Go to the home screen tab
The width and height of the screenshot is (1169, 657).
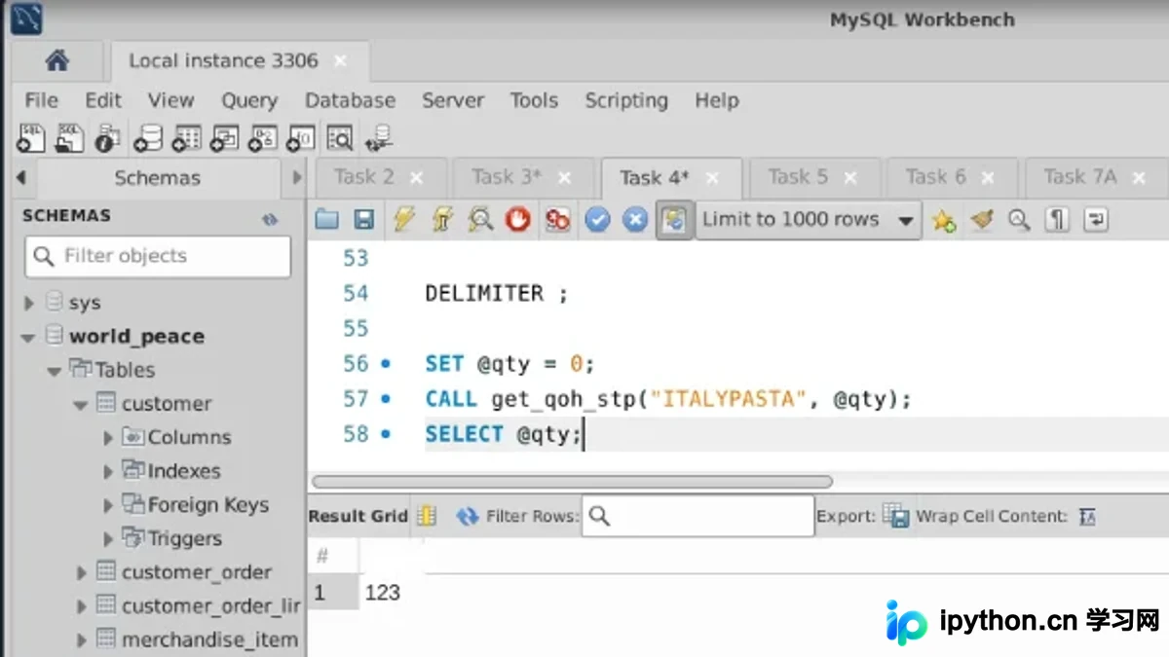pyautogui.click(x=57, y=60)
